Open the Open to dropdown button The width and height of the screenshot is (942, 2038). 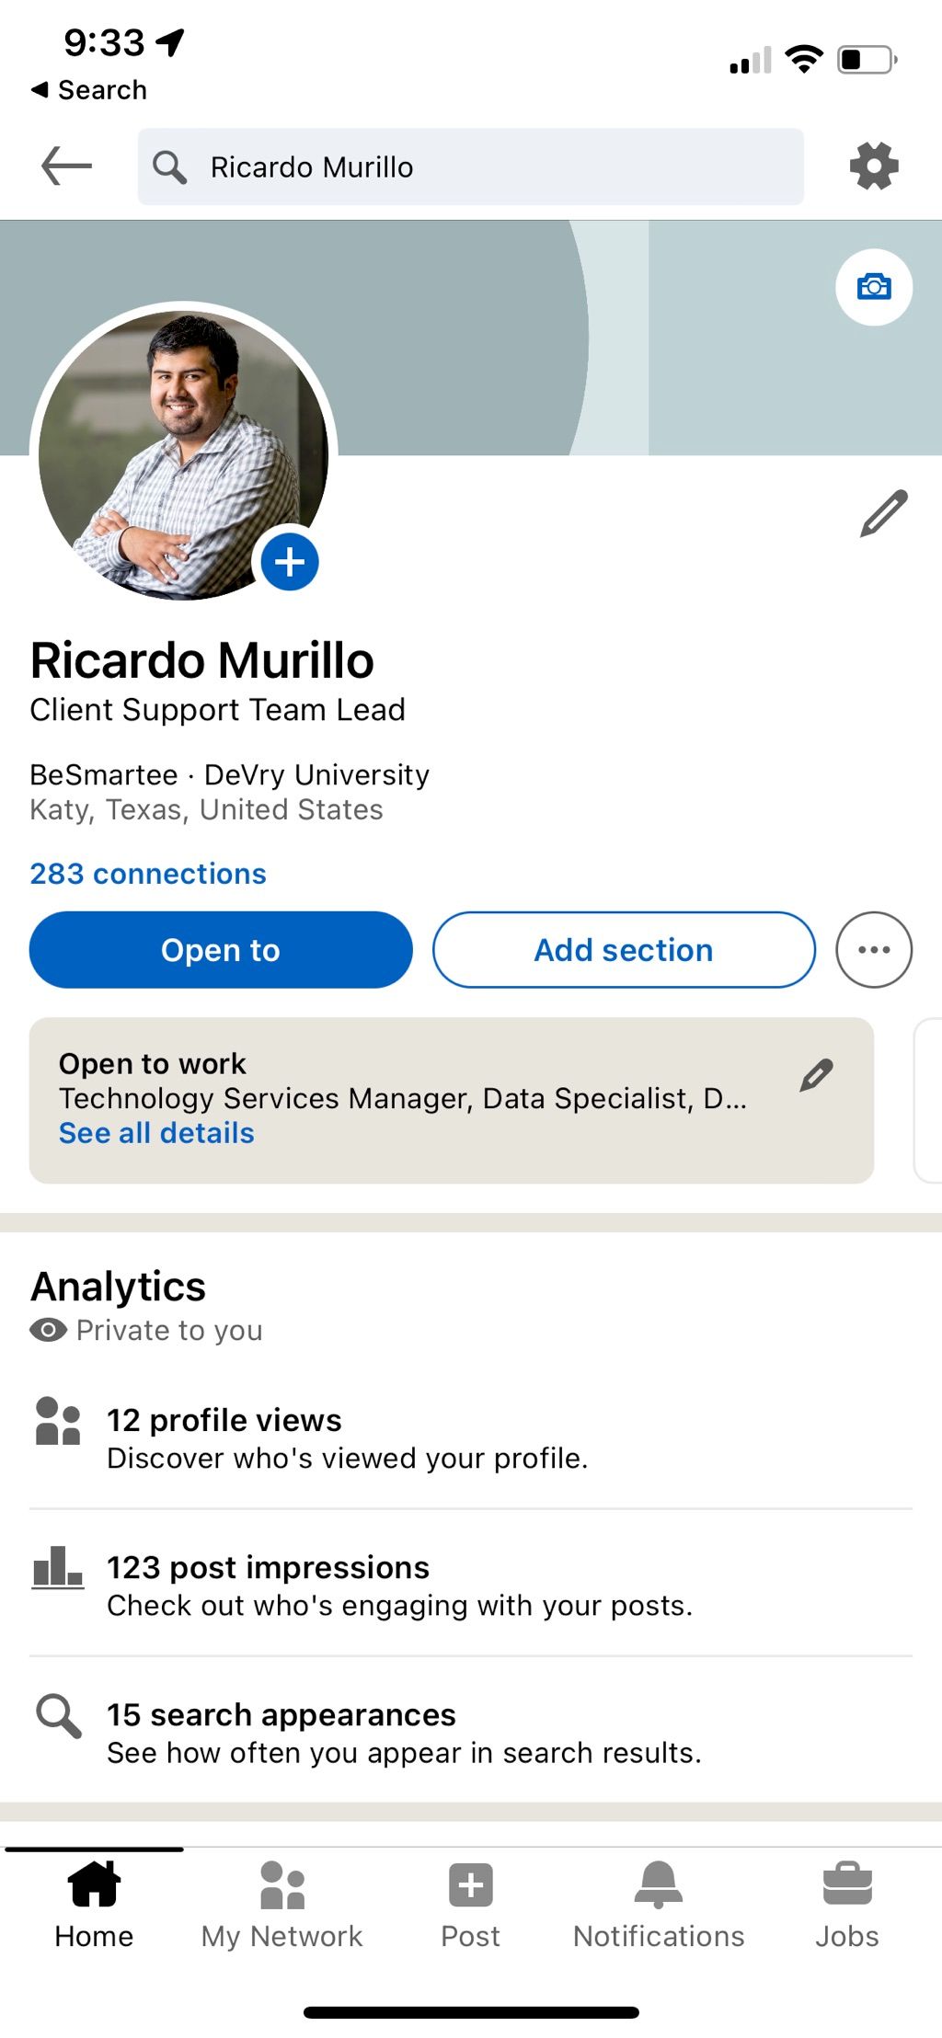221,950
